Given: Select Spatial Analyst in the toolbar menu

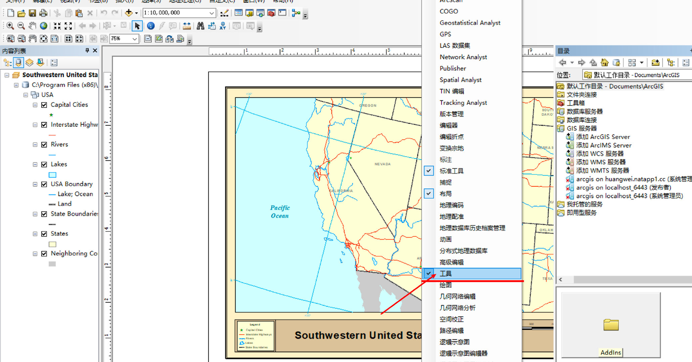Looking at the screenshot, I should pyautogui.click(x=460, y=80).
